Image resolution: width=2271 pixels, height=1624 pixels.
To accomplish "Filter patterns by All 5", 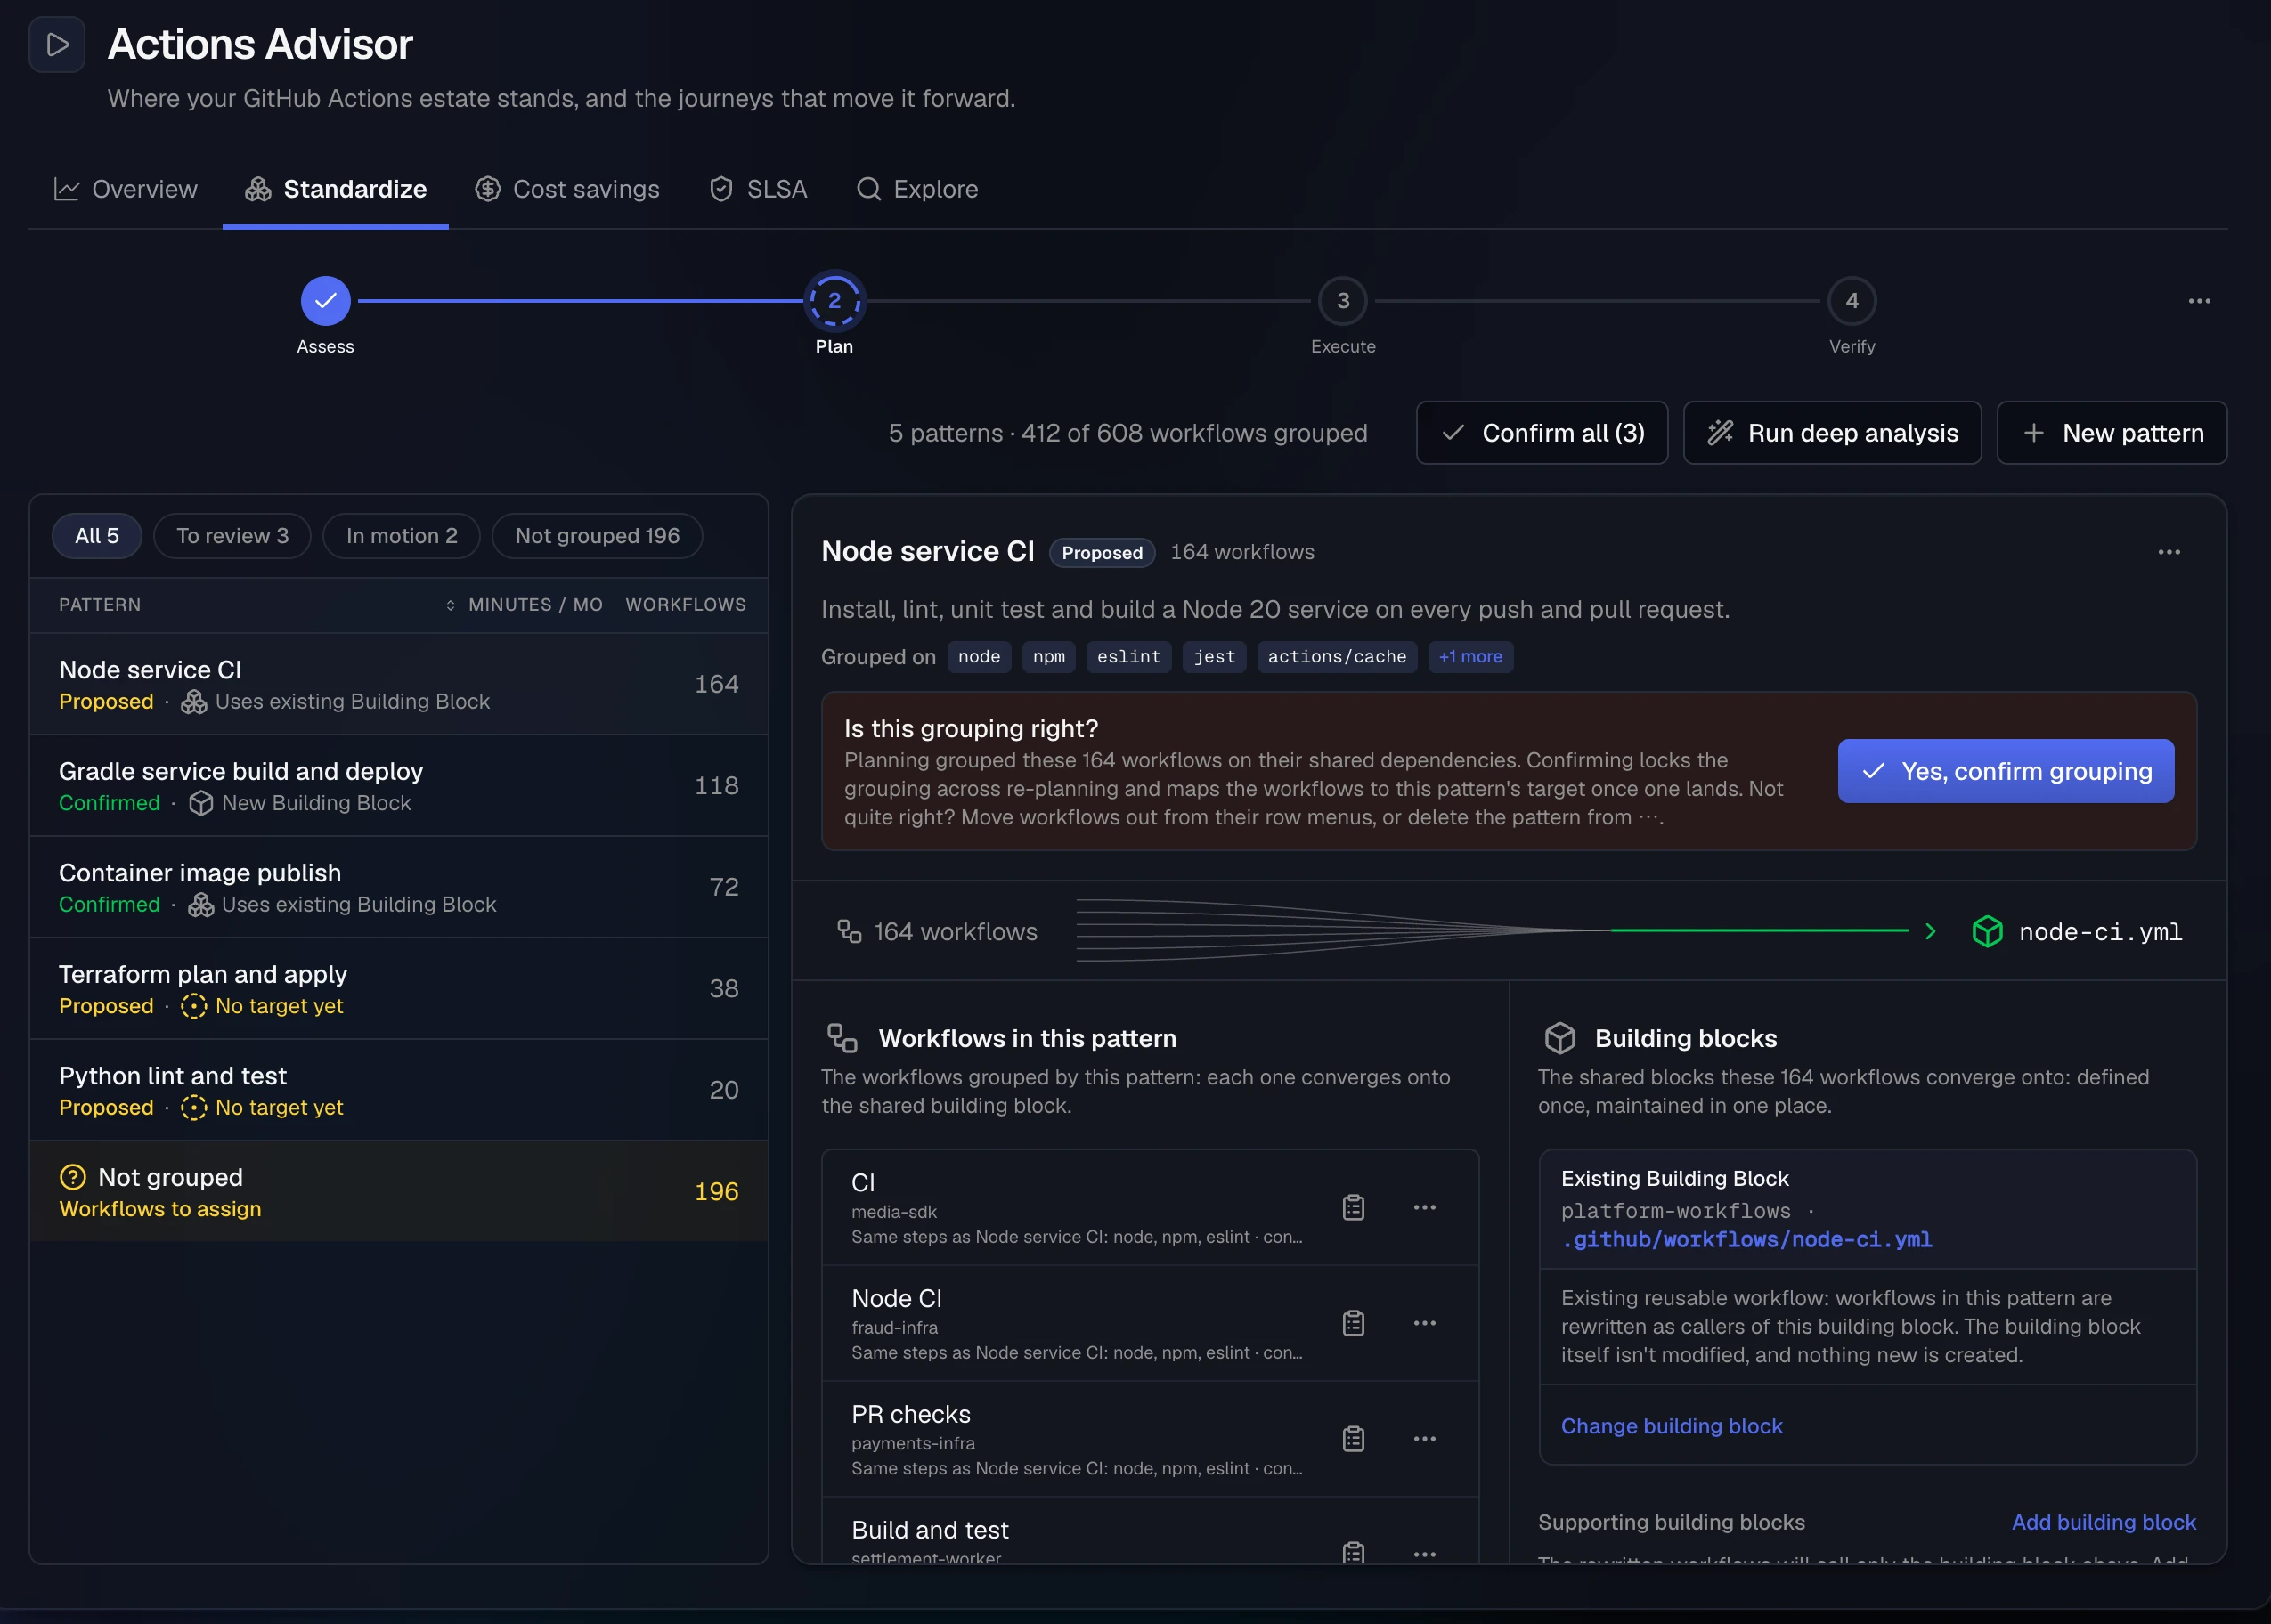I will pos(97,536).
